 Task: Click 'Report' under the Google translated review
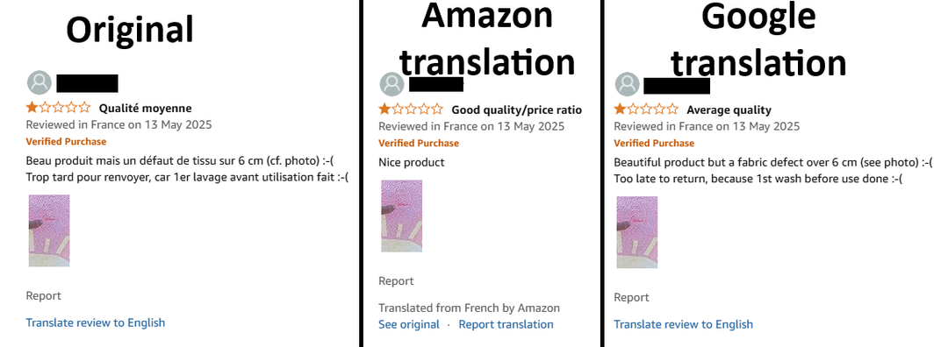pos(631,297)
